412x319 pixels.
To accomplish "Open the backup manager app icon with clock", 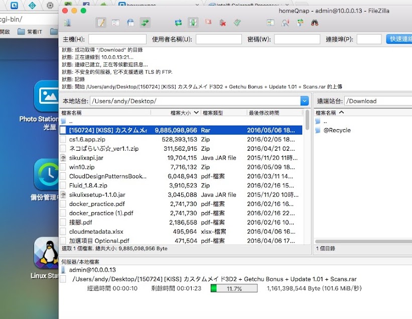I will point(47,174).
